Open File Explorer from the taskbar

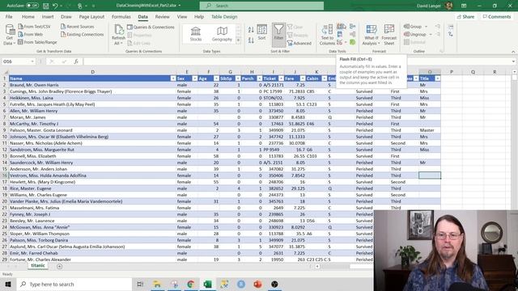157,284
